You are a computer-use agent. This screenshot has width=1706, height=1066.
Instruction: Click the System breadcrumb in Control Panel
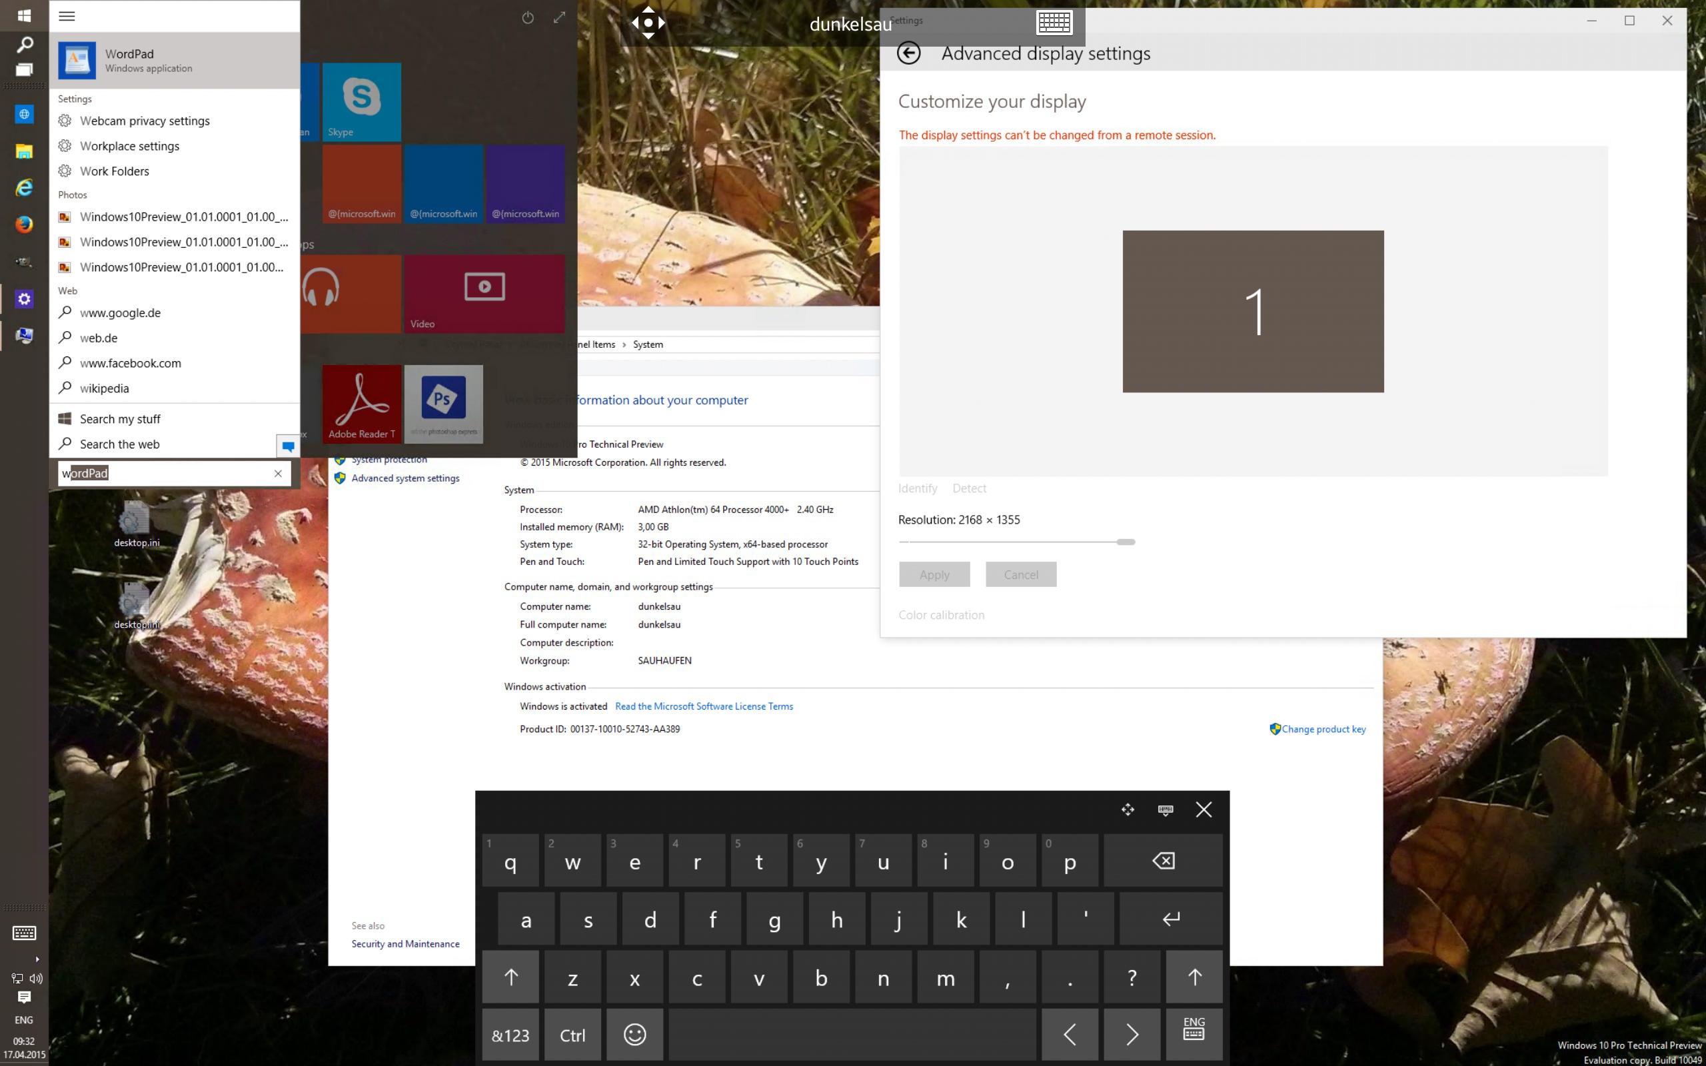click(648, 344)
